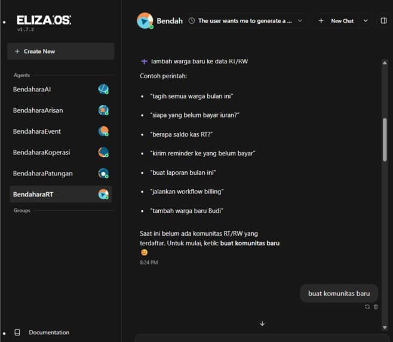Viewport: 393px width, 342px height.
Task: Retry the 'buat komunitas baru' message
Action: (x=367, y=307)
